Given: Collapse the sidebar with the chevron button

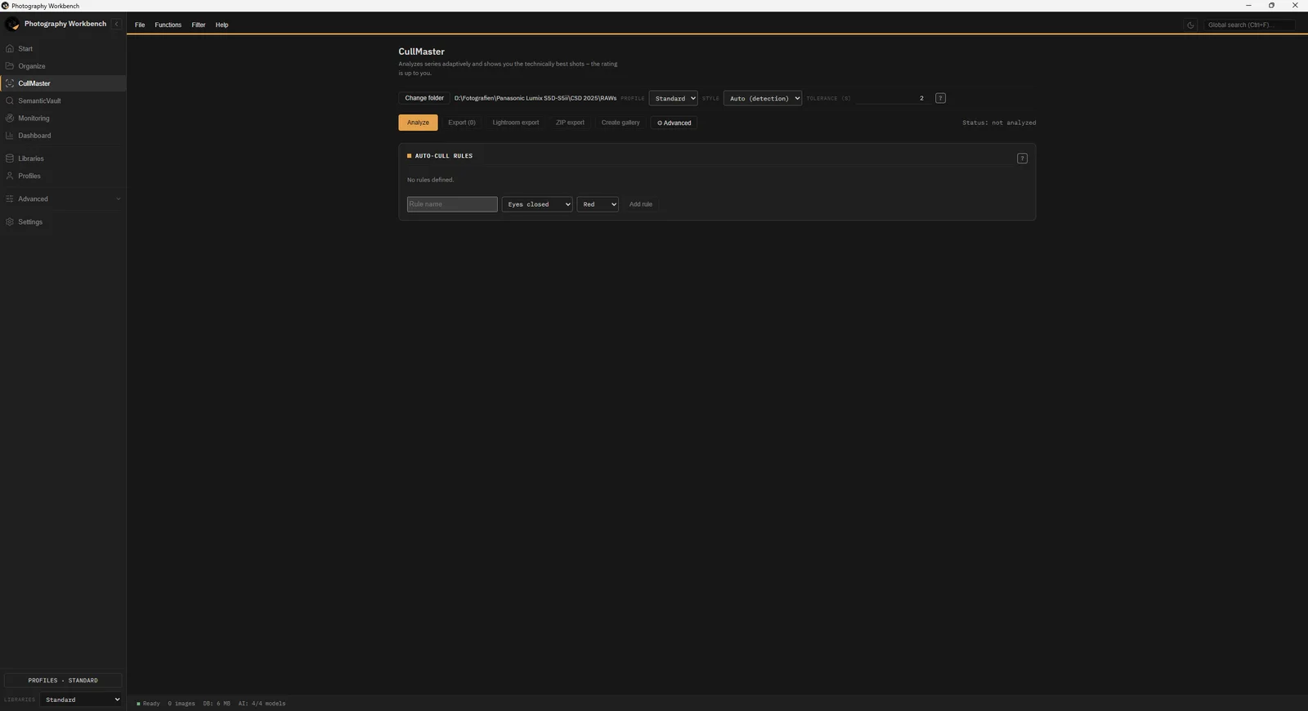Looking at the screenshot, I should 116,25.
